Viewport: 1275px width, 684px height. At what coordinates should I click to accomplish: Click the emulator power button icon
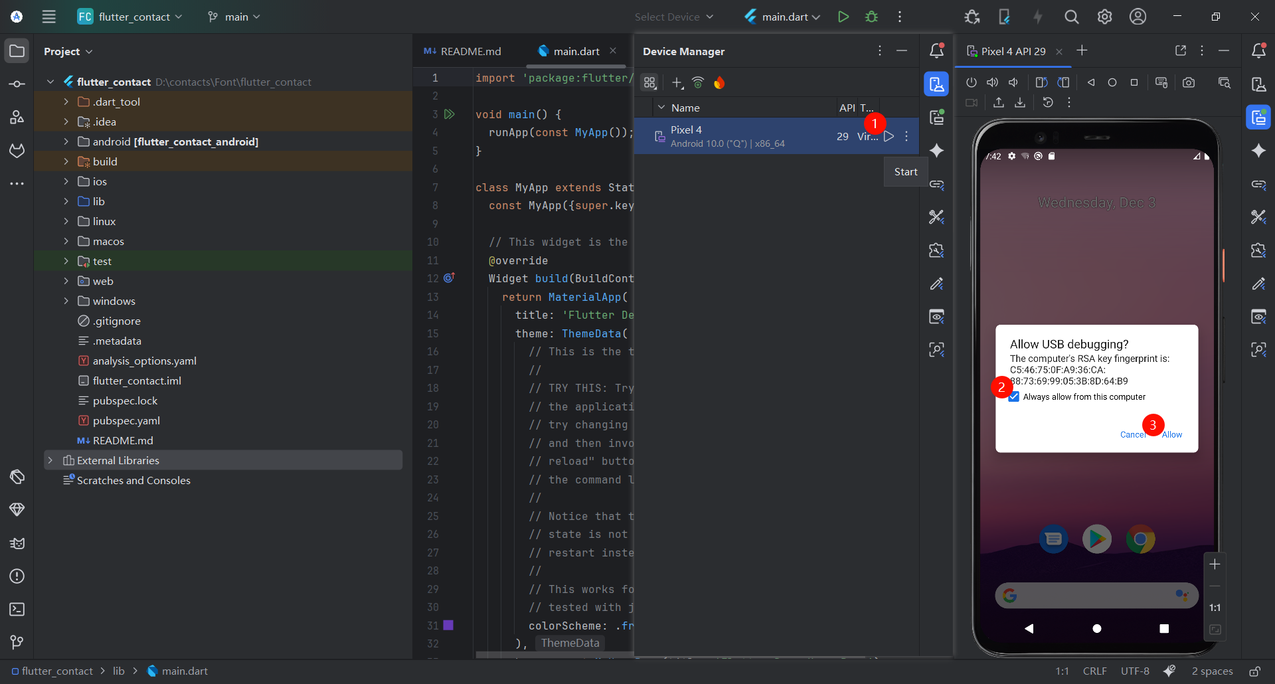click(971, 82)
